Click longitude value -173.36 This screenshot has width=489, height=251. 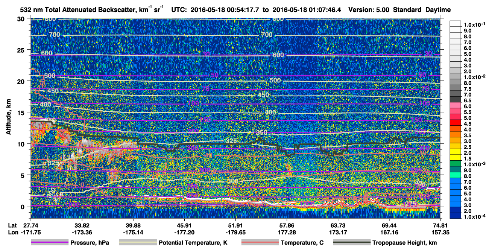[x=81, y=233]
